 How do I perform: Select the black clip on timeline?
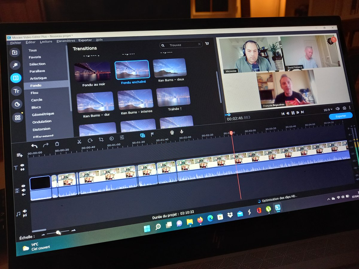40,183
